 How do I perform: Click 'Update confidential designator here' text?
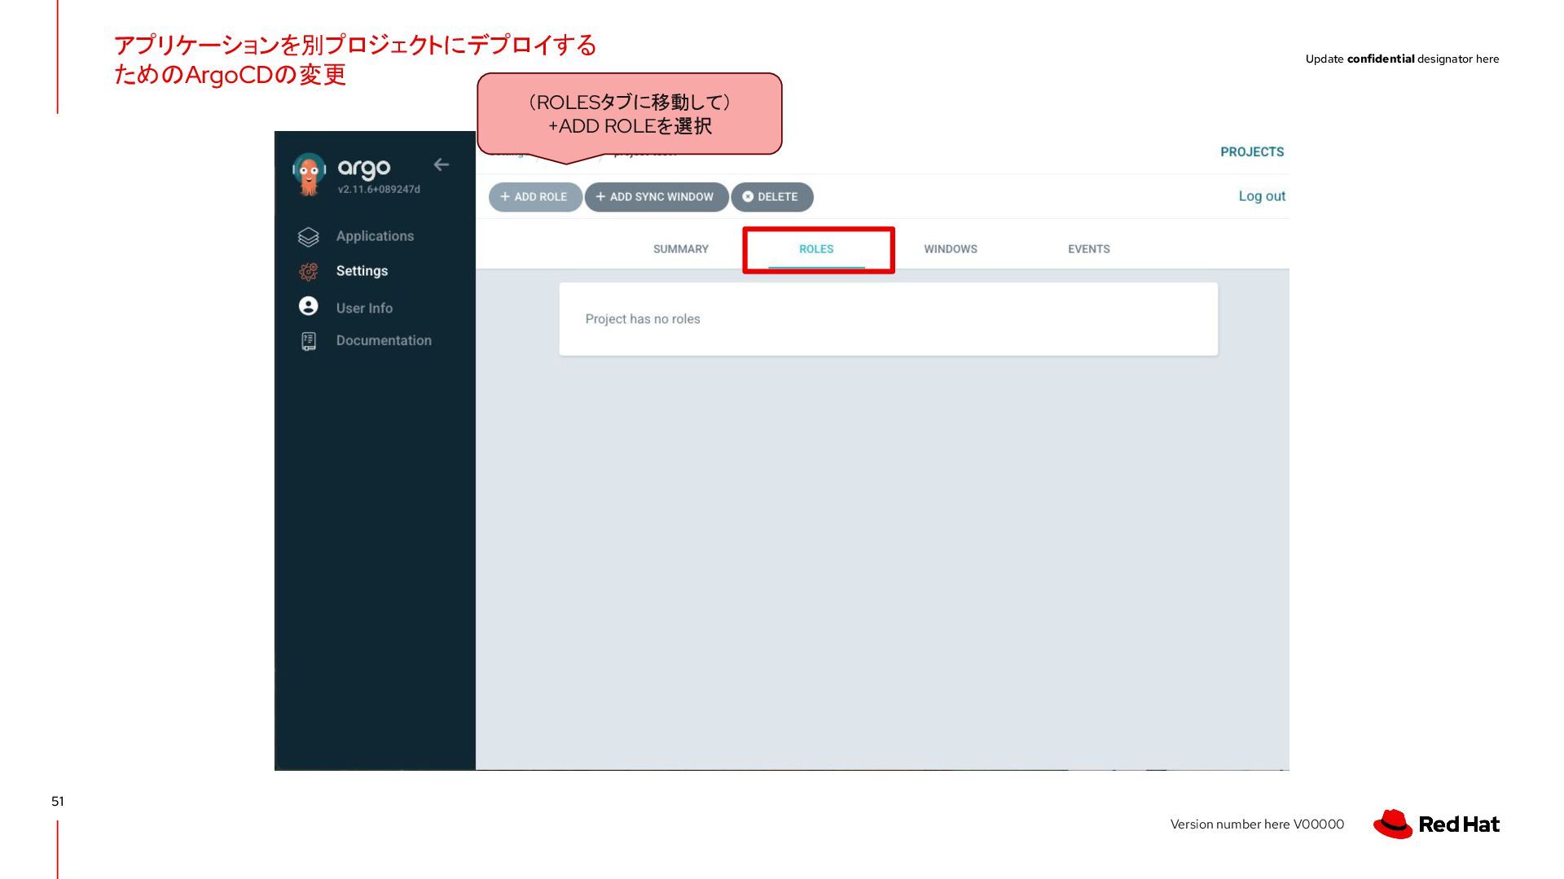click(1402, 59)
